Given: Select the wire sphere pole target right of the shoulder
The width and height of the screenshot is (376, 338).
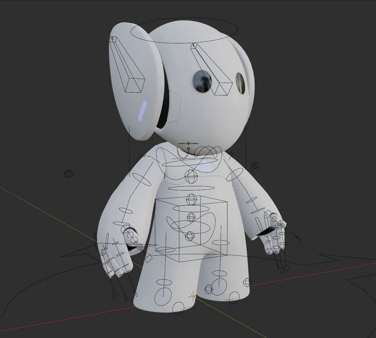Looking at the screenshot, I should click(x=254, y=165).
